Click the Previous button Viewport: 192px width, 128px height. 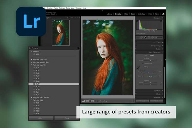click(x=142, y=101)
